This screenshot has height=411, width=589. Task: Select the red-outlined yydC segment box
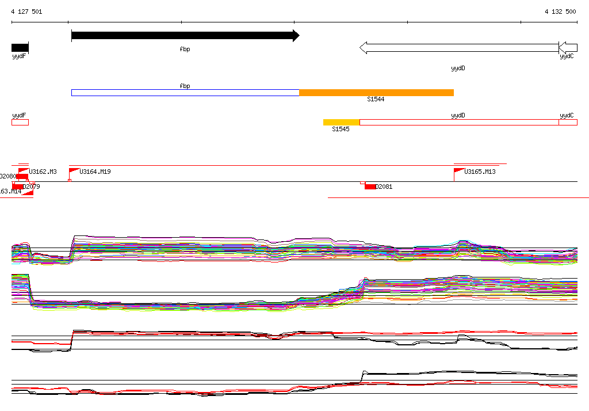[x=568, y=122]
